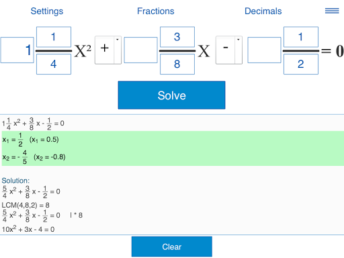
Task: Open the plus sign dropdown
Action: point(108,50)
